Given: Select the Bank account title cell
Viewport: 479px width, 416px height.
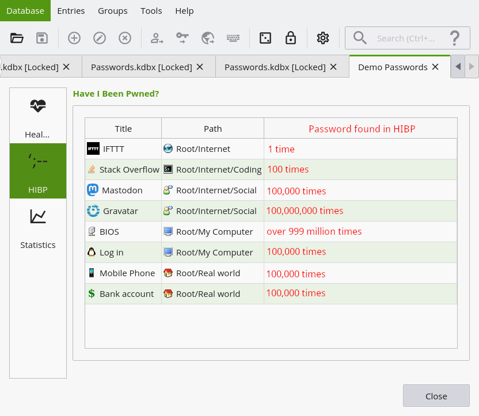Looking at the screenshot, I should 123,293.
